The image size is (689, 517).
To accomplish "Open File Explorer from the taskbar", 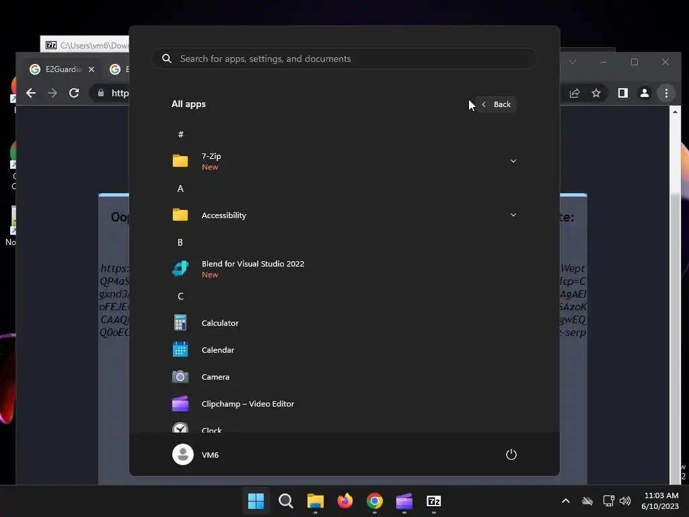I will (x=316, y=501).
